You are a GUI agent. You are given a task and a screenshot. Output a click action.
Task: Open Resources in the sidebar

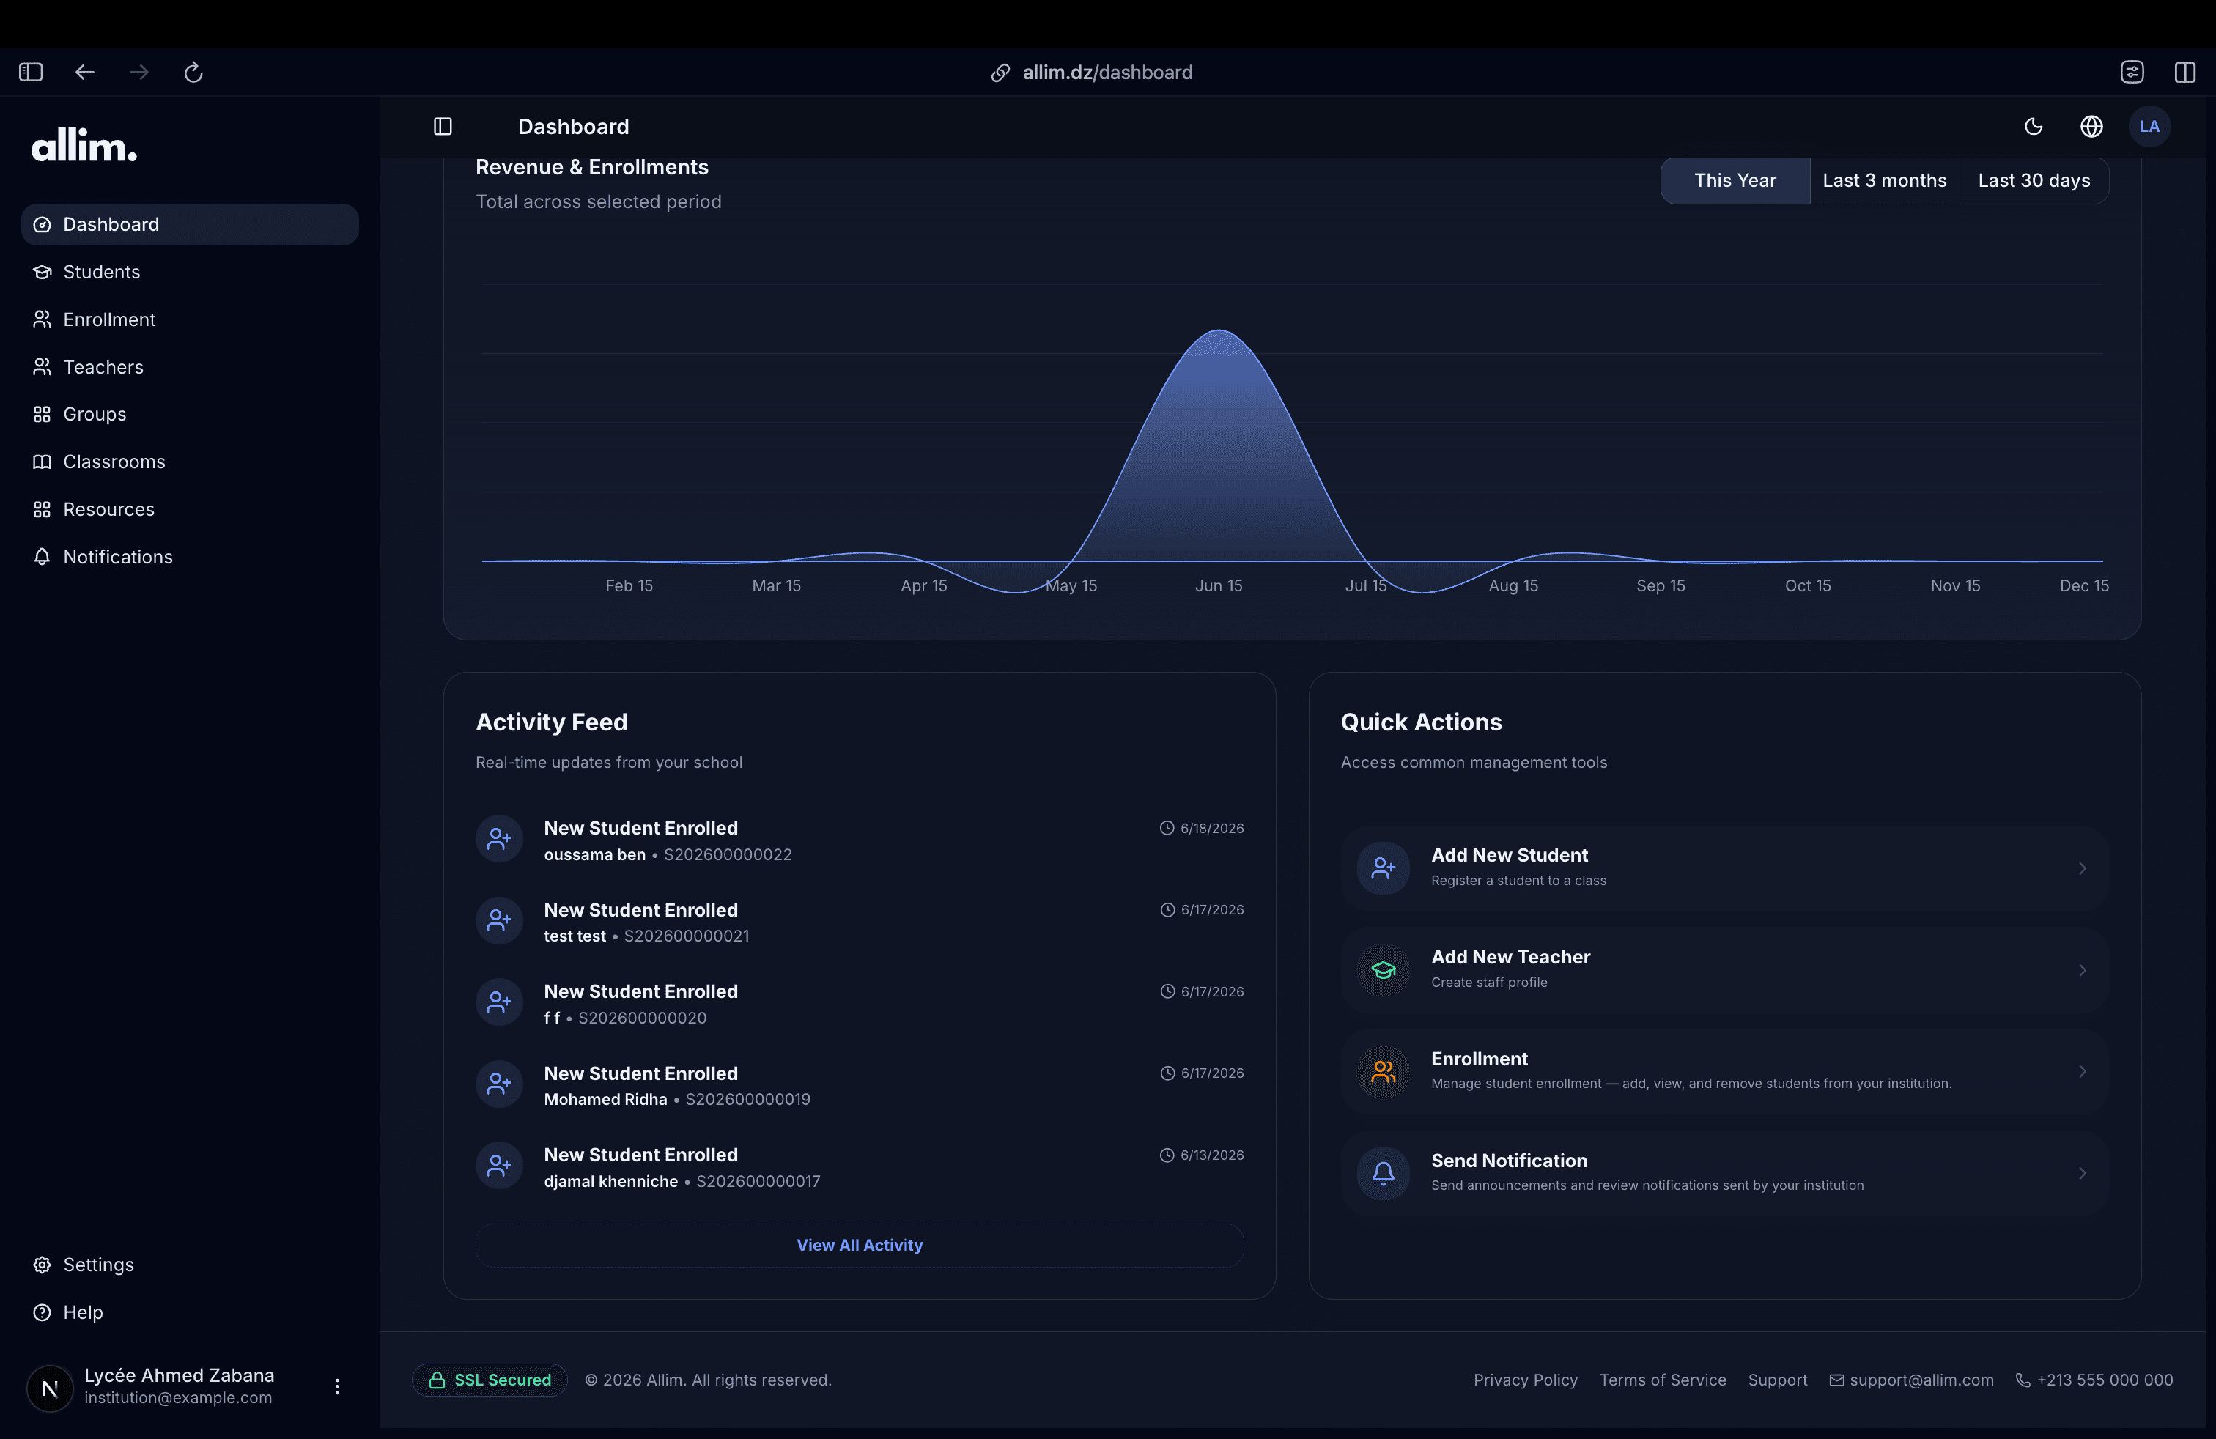click(190, 509)
